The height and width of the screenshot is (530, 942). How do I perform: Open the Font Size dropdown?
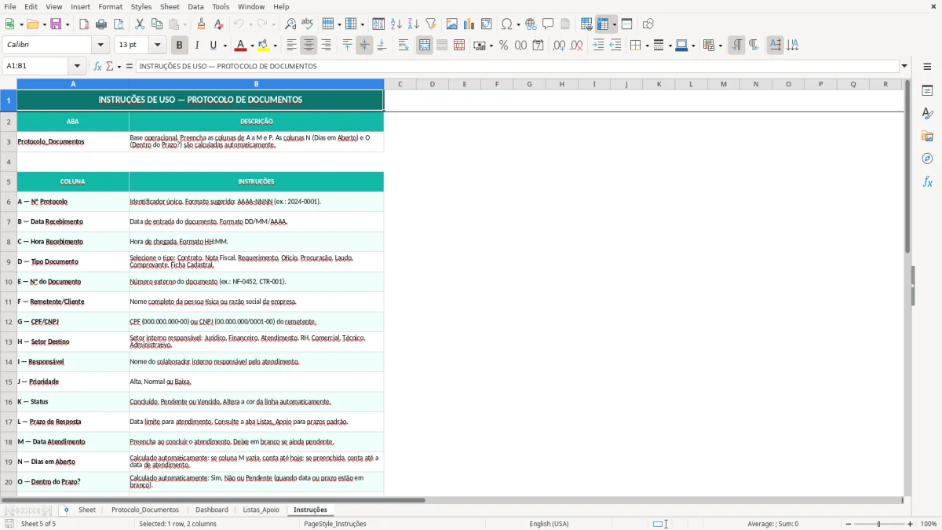pos(157,46)
